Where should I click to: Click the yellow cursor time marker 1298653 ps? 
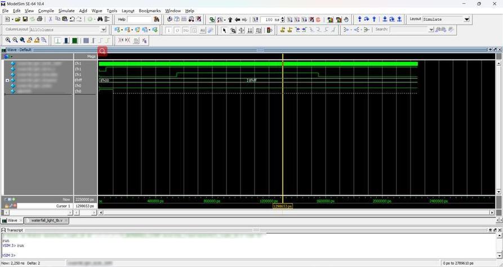[283, 206]
